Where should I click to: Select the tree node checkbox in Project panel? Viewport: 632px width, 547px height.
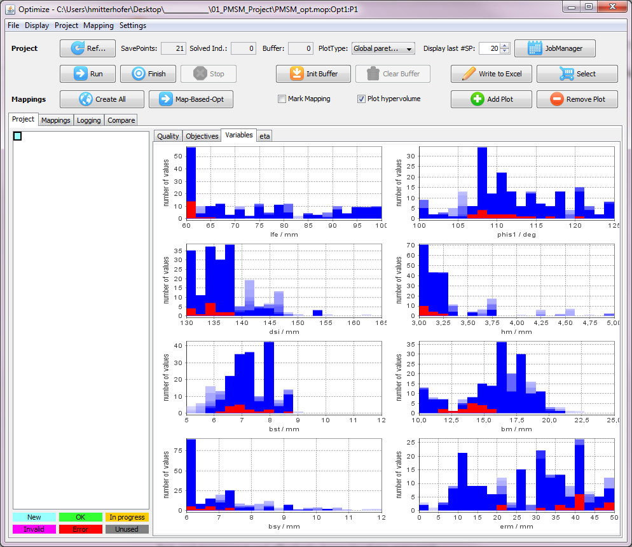point(18,136)
